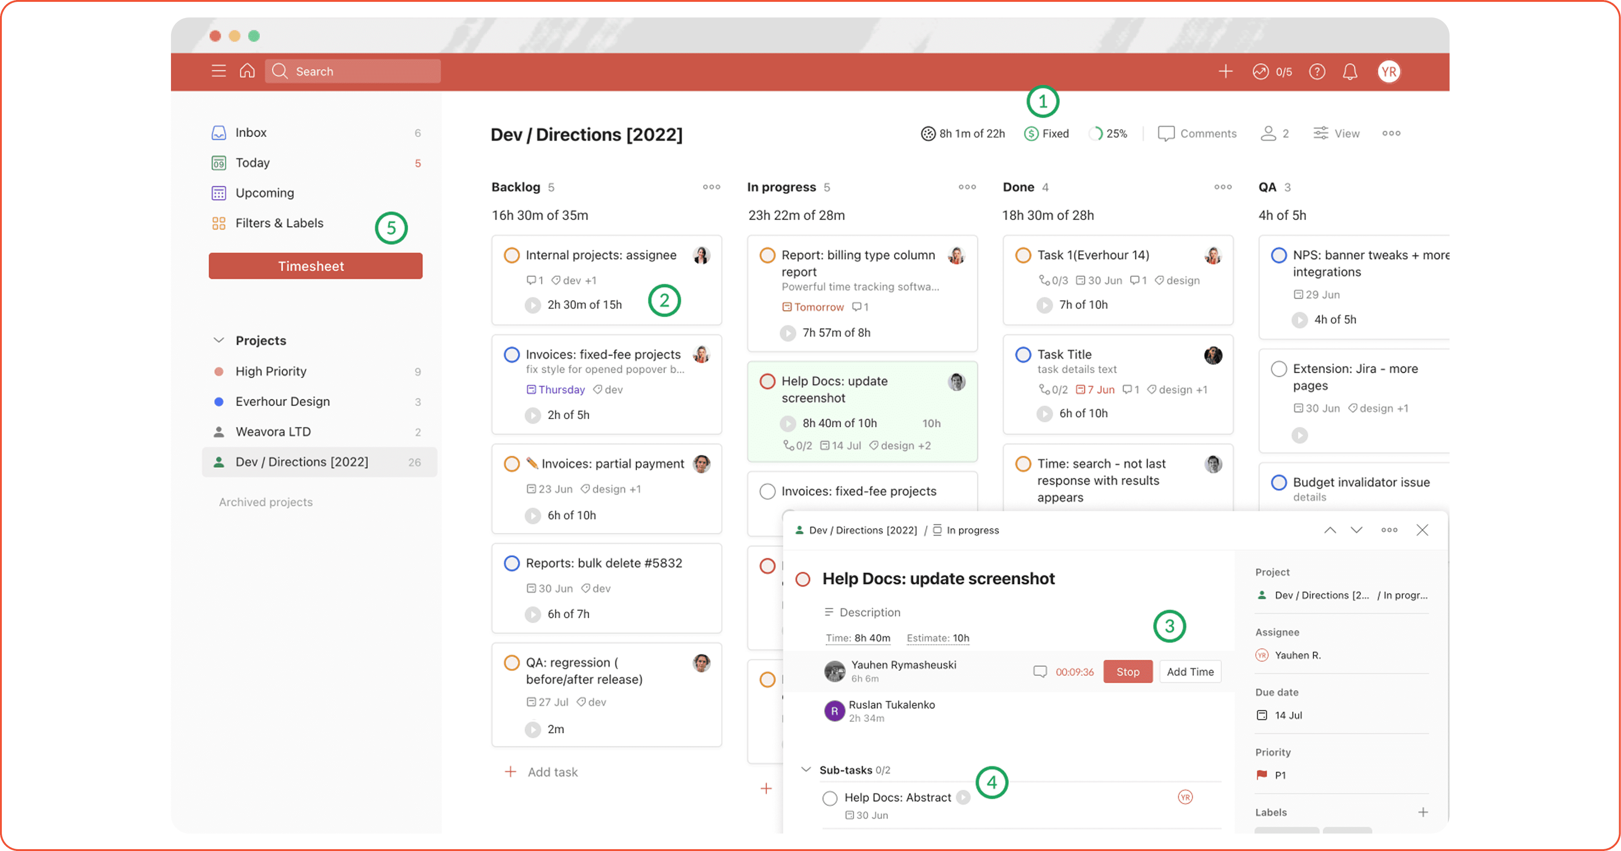
Task: Edit the Time: 8h 40m value
Action: pyautogui.click(x=858, y=638)
